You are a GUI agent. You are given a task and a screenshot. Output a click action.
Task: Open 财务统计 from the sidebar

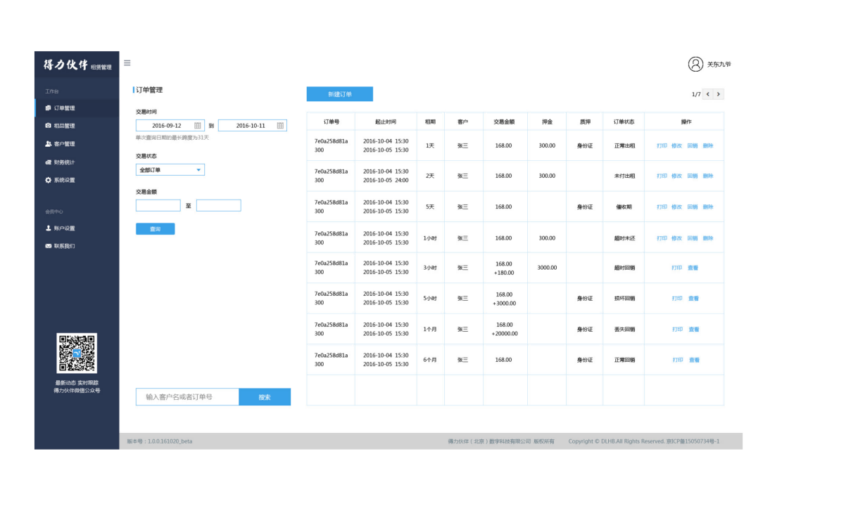[x=64, y=162]
